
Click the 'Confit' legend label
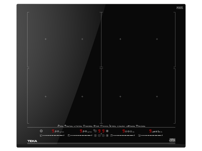click(98, 126)
